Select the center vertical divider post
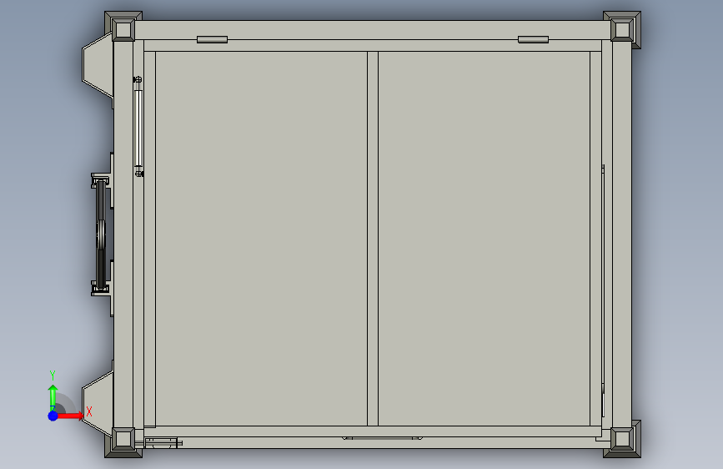This screenshot has width=723, height=469. [x=373, y=239]
